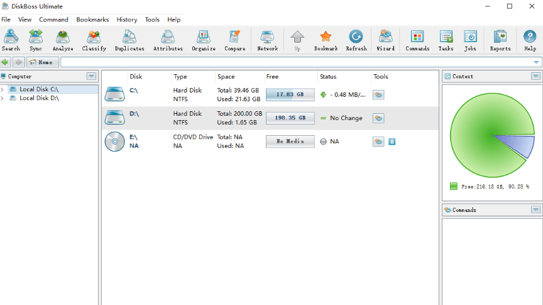Sort by the Disk column header
Screen dimensions: 543x305
point(136,77)
